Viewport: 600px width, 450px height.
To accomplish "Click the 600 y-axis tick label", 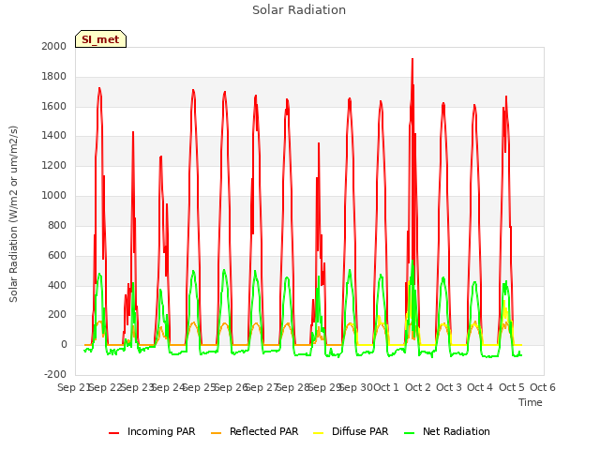I will tap(57, 255).
